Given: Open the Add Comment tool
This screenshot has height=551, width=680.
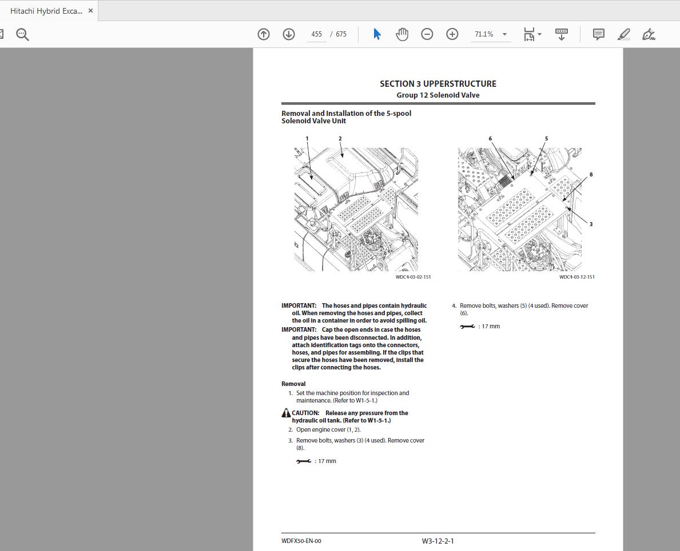Looking at the screenshot, I should [598, 34].
